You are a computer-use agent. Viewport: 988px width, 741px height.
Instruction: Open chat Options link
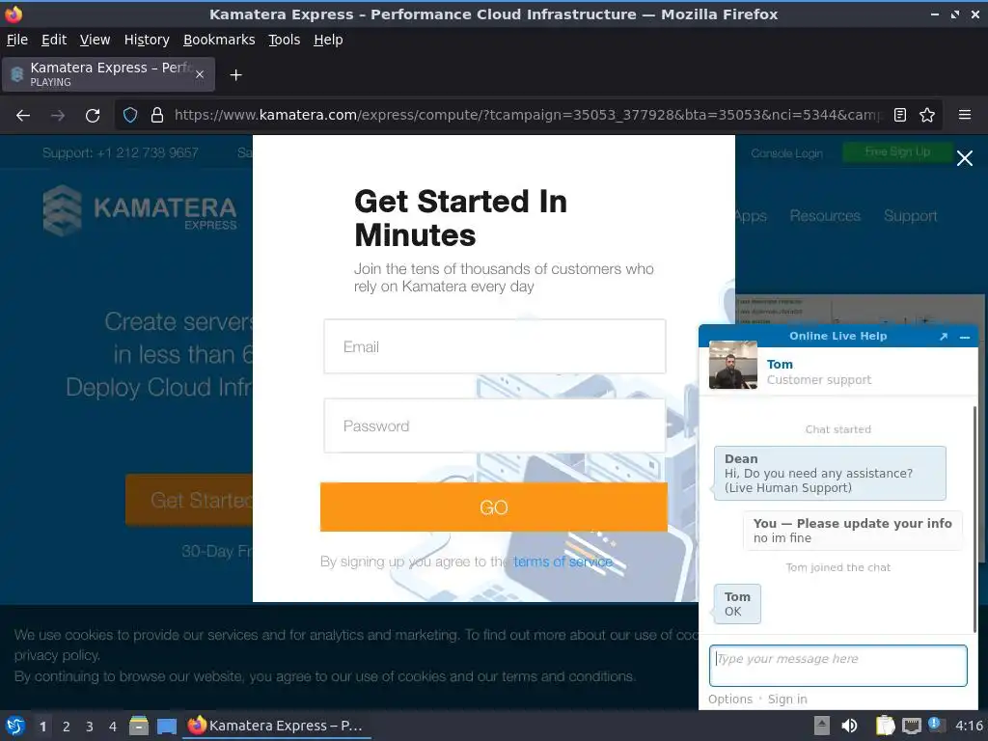tap(730, 700)
